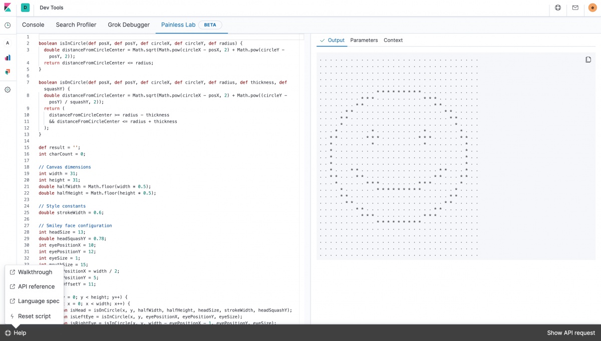Collapse the Help popover via Help button
Screen dimensions: 601x341
tap(16, 333)
